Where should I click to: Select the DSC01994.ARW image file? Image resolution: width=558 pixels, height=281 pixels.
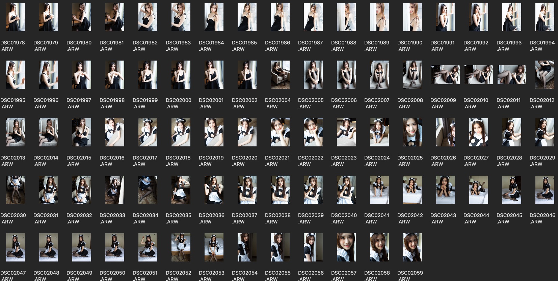click(x=545, y=17)
